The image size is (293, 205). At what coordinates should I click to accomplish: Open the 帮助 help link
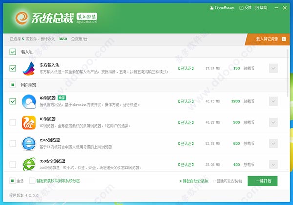(261, 8)
